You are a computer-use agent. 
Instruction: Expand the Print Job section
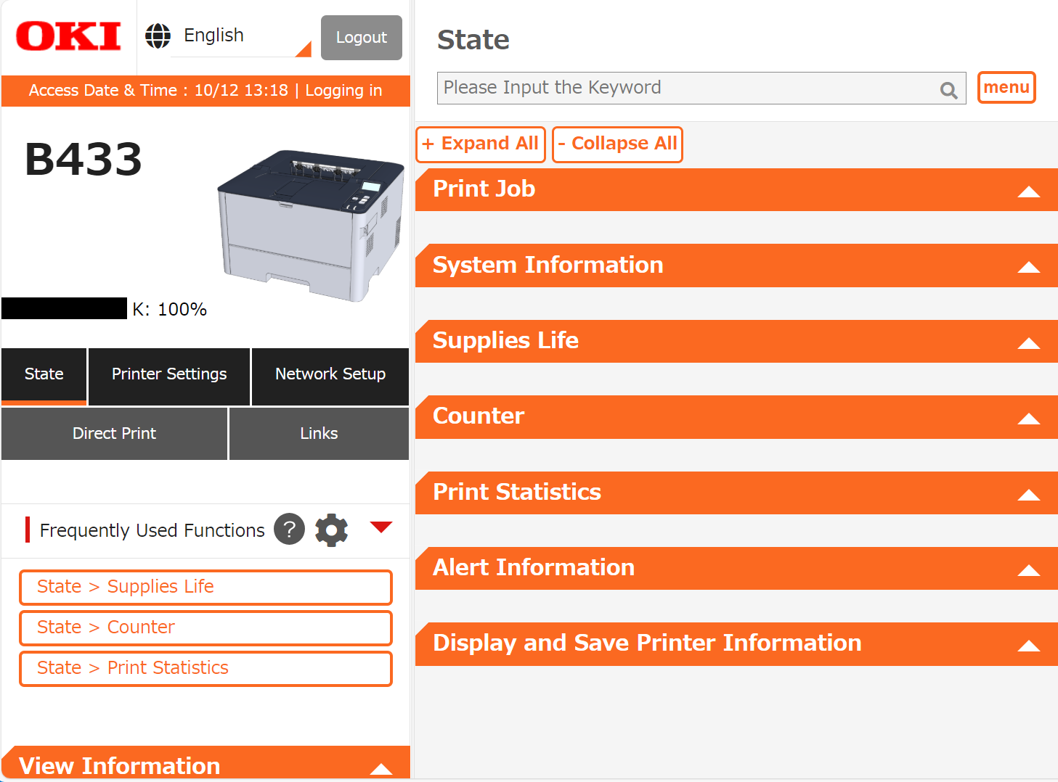point(736,190)
